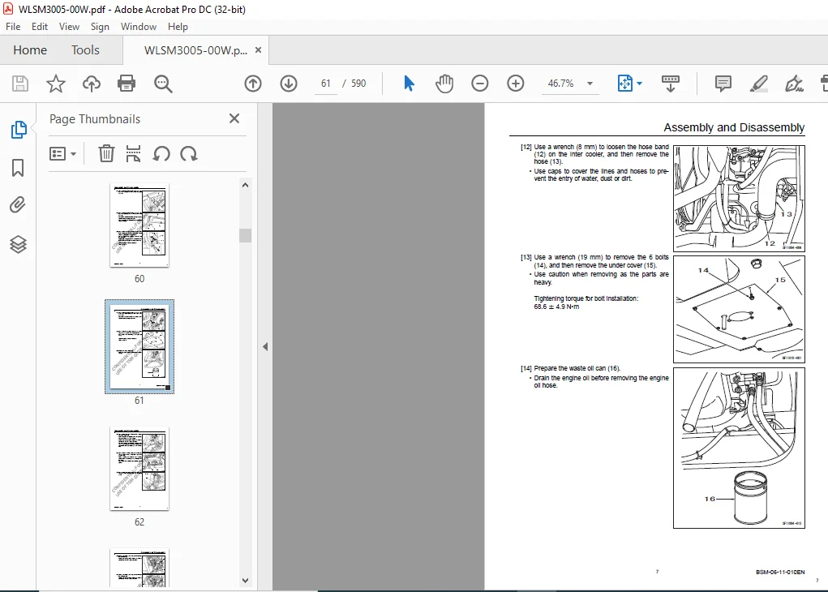This screenshot has width=828, height=592.
Task: Open thumbnails options menu dropdown
Action: point(62,154)
